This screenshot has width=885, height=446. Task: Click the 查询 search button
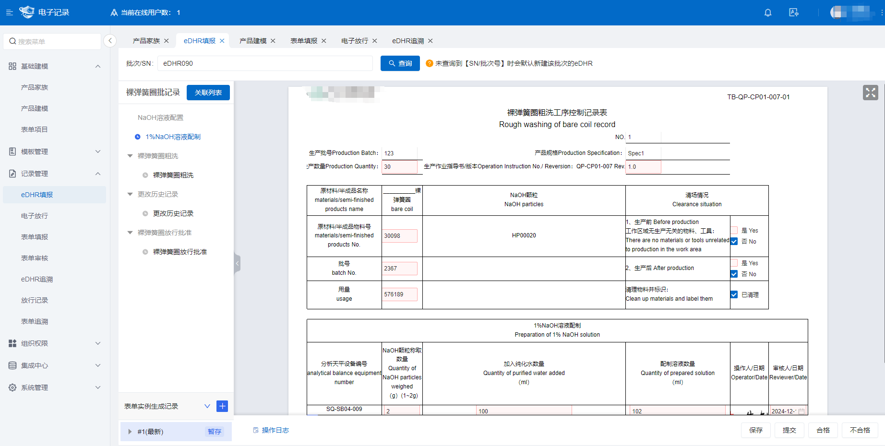pos(400,63)
